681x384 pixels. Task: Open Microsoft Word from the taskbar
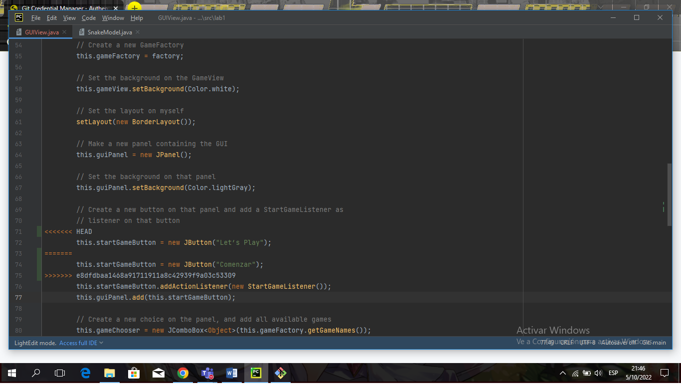point(231,373)
